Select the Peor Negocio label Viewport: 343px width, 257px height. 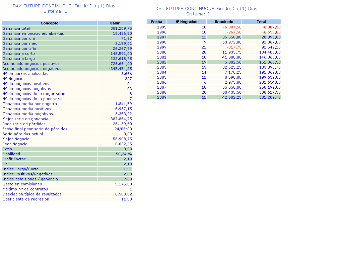pos(15,144)
